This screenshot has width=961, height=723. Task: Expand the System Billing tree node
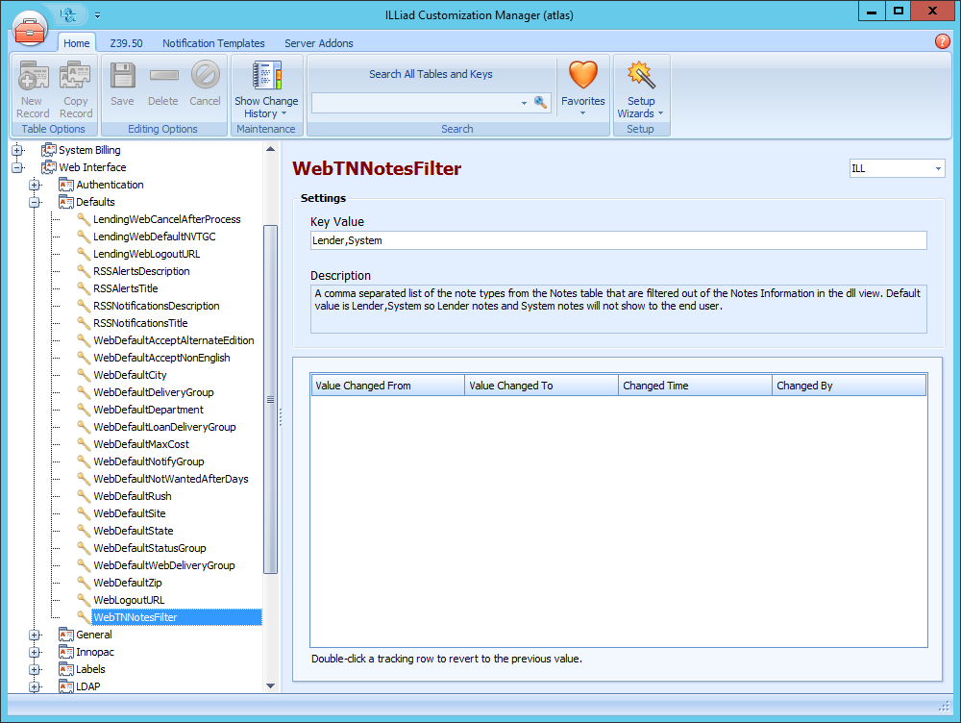18,150
